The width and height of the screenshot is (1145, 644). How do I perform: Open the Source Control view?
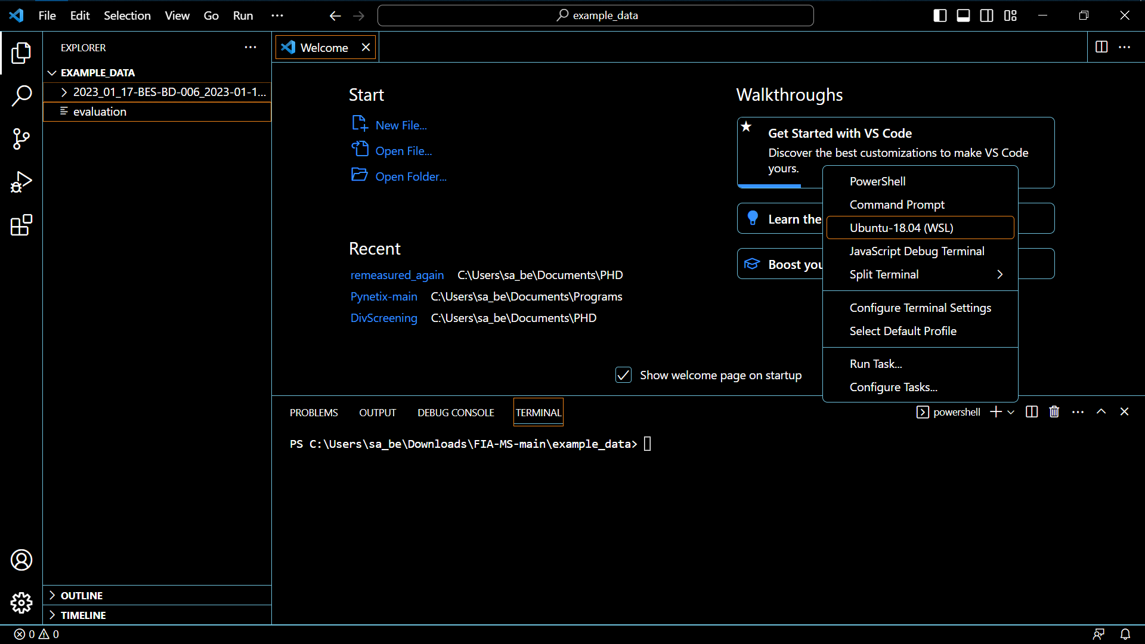[x=21, y=139]
